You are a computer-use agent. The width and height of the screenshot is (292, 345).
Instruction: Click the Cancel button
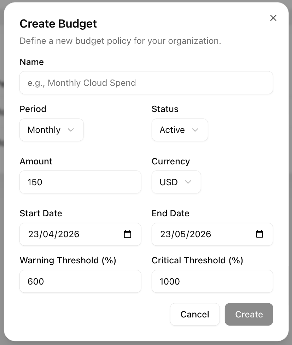pyautogui.click(x=195, y=314)
